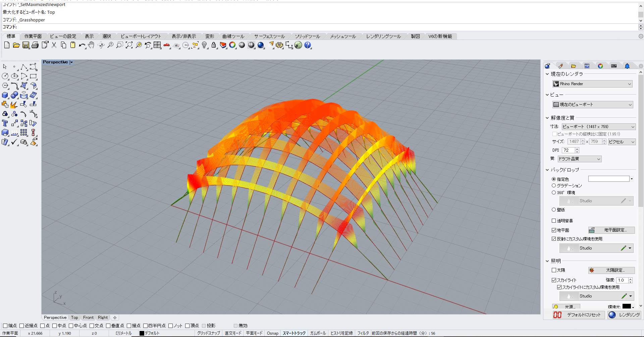Click the backdrop 指定色 white color swatch

coord(609,179)
